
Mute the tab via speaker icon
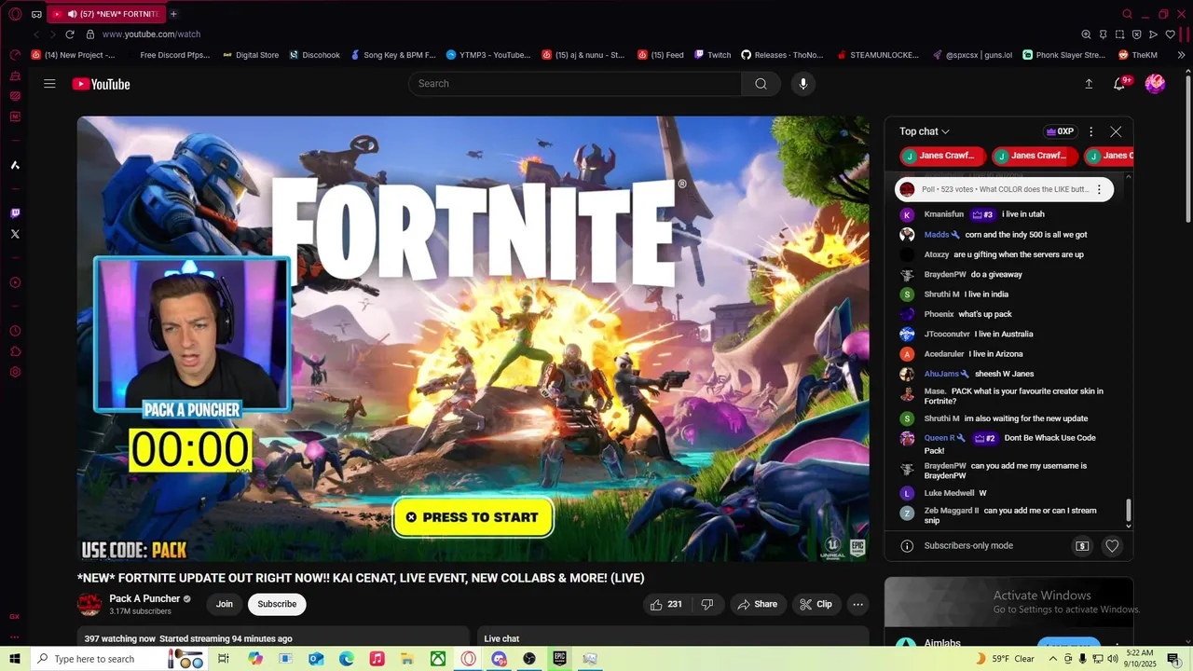[73, 14]
